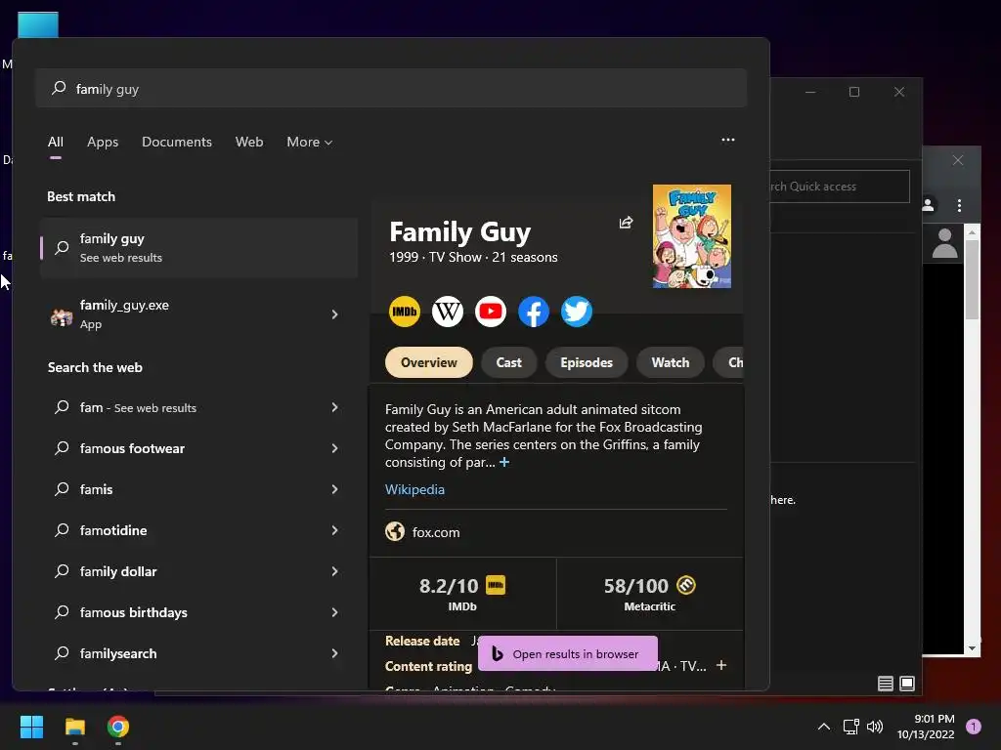1001x750 pixels.
Task: Expand the 'family dollar' suggestion arrow
Action: (334, 571)
